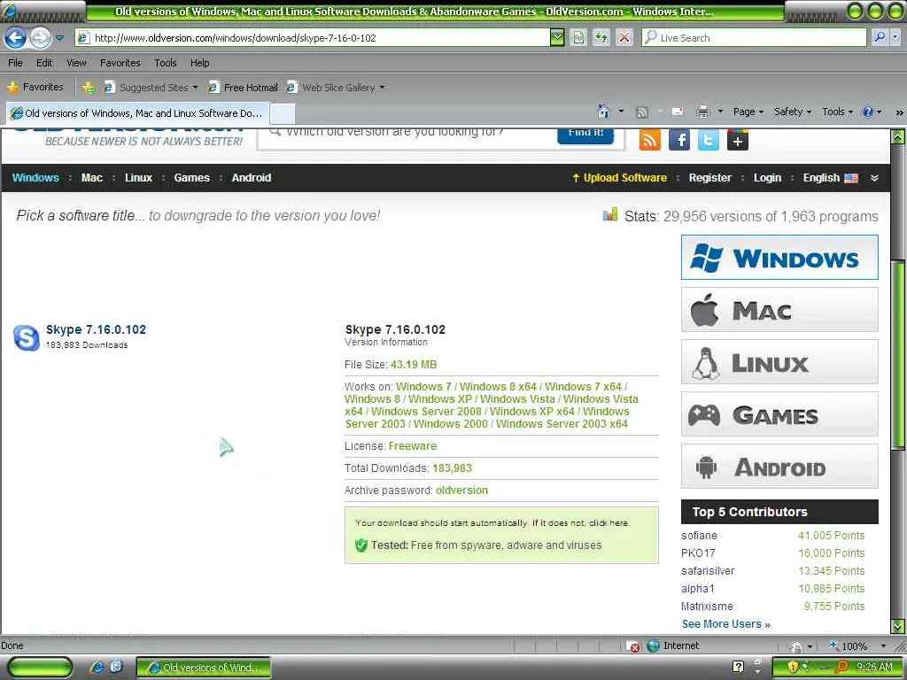The width and height of the screenshot is (907, 680).
Task: Click the browser Back arrow button
Action: (x=16, y=38)
